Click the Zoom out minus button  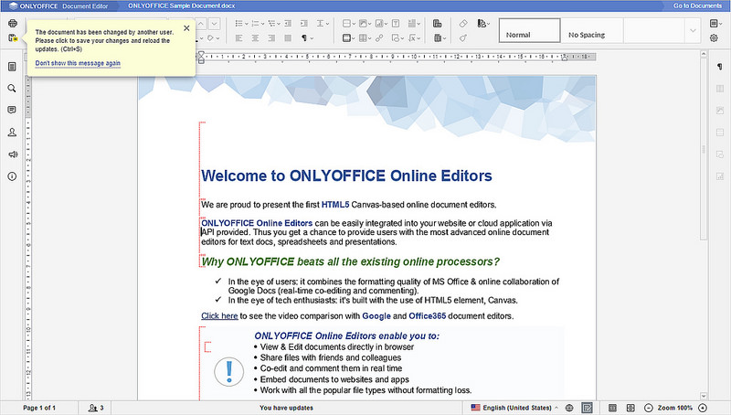coord(649,407)
